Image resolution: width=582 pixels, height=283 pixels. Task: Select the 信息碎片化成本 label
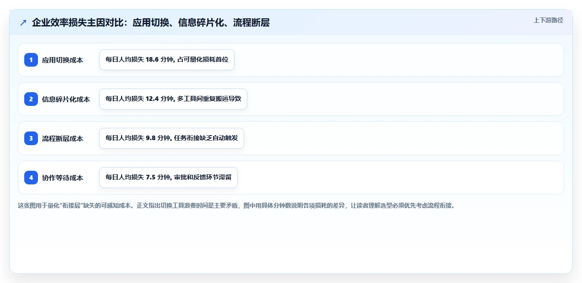[x=66, y=99]
